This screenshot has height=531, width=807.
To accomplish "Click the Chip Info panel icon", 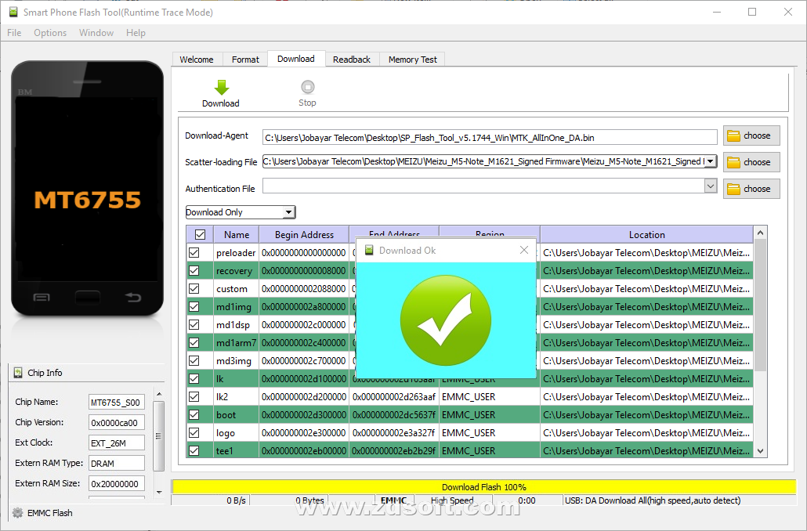I will 17,372.
